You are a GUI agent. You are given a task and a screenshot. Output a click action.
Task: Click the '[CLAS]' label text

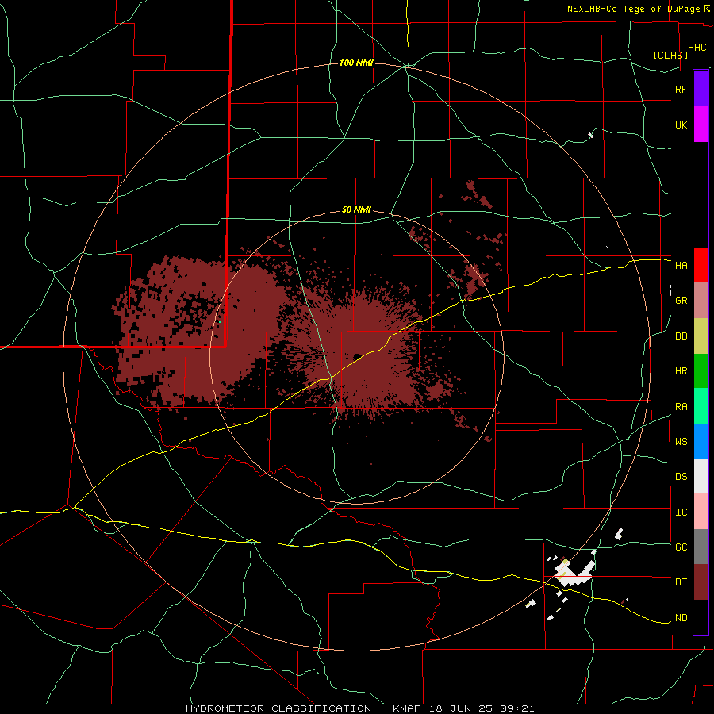coord(670,55)
